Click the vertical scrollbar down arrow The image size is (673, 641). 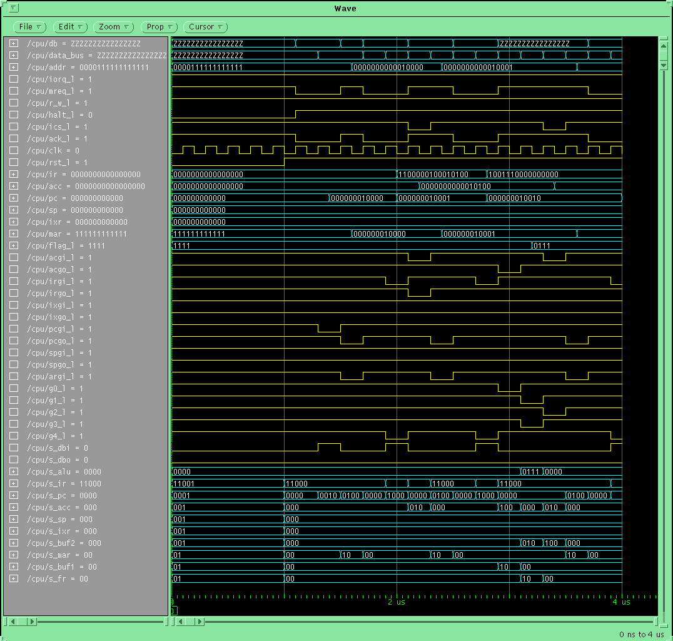pos(664,65)
